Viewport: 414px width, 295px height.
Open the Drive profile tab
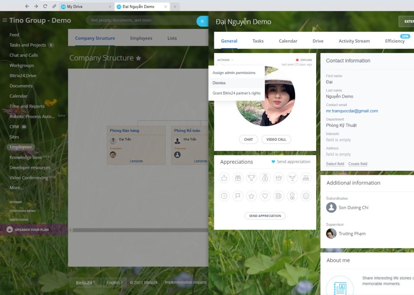click(318, 41)
